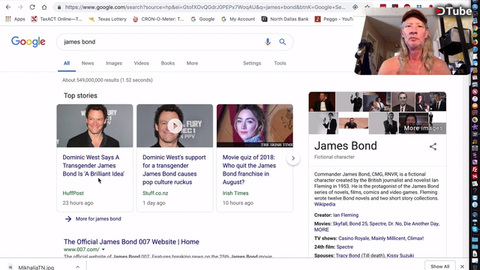Click Show All downloads button
Screen dimensions: 480x270
point(440,266)
